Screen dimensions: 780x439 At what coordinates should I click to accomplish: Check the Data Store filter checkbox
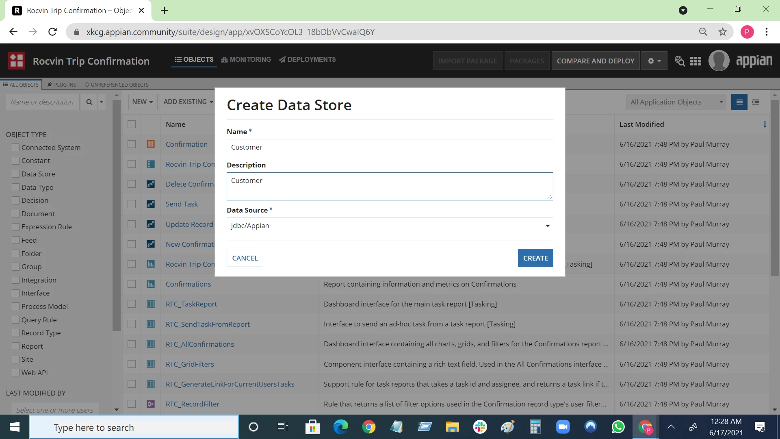16,174
